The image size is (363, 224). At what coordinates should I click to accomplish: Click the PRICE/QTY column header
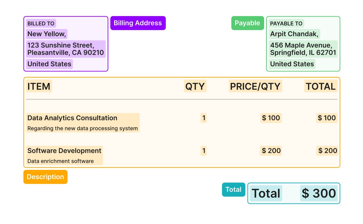(255, 86)
